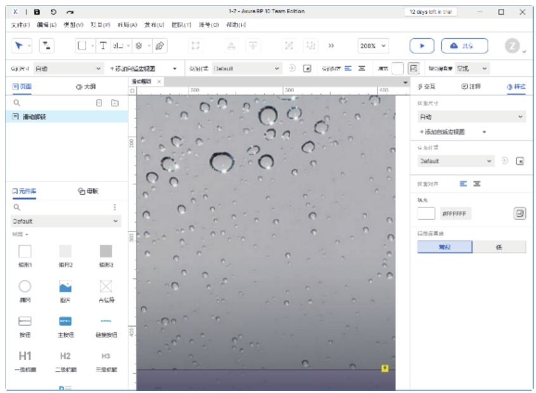Image resolution: width=536 pixels, height=393 pixels.
Task: Open the Masters tab
Action: coord(88,191)
